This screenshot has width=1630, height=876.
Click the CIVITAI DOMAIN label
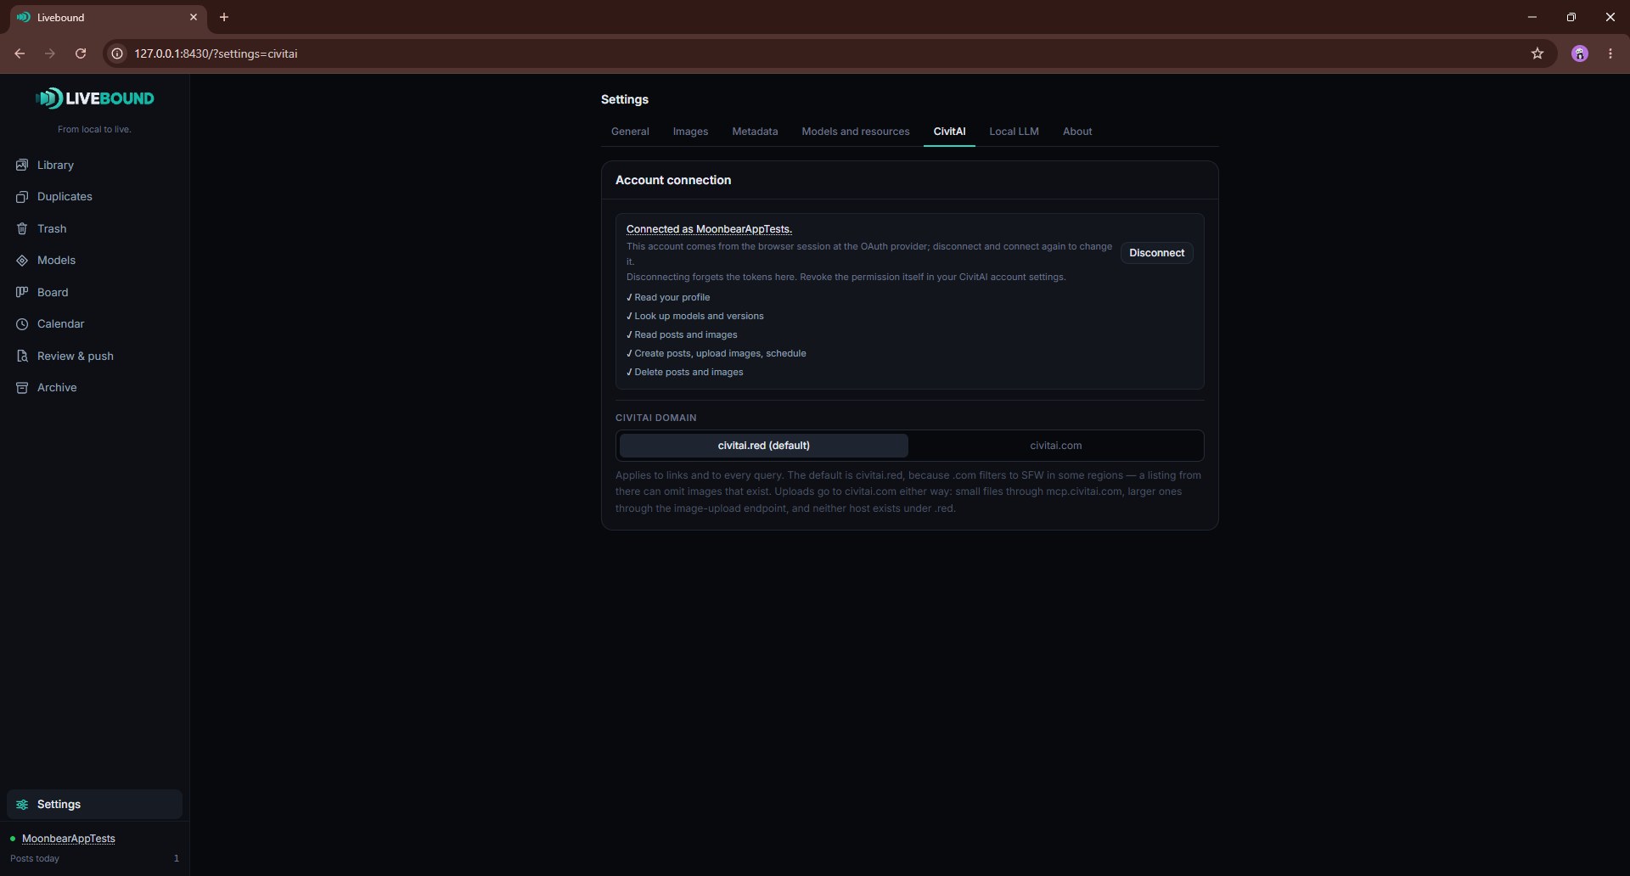coord(655,418)
